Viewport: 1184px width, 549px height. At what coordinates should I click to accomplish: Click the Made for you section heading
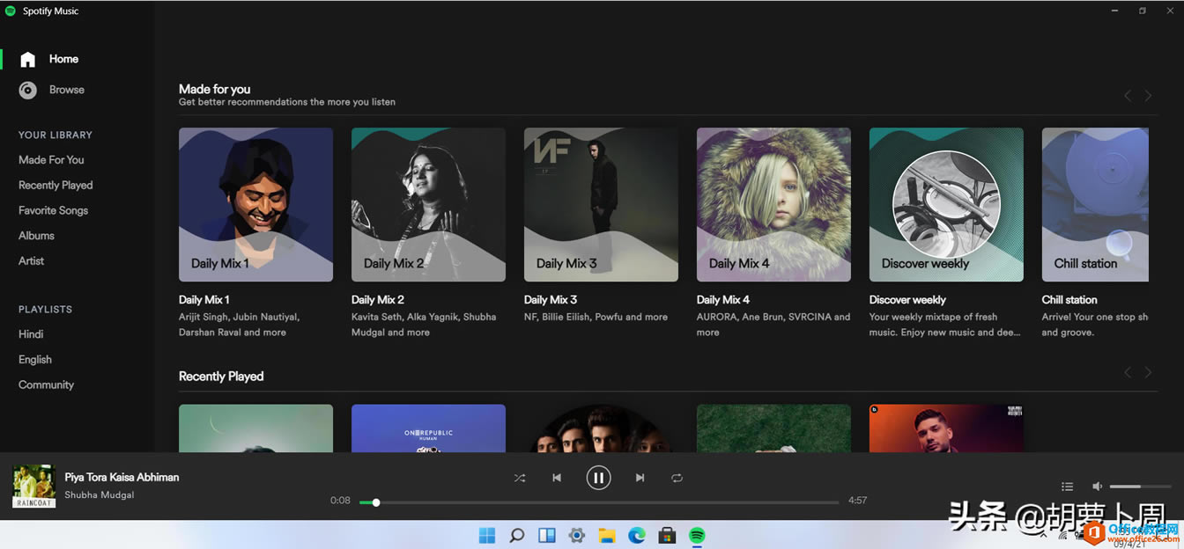(214, 89)
